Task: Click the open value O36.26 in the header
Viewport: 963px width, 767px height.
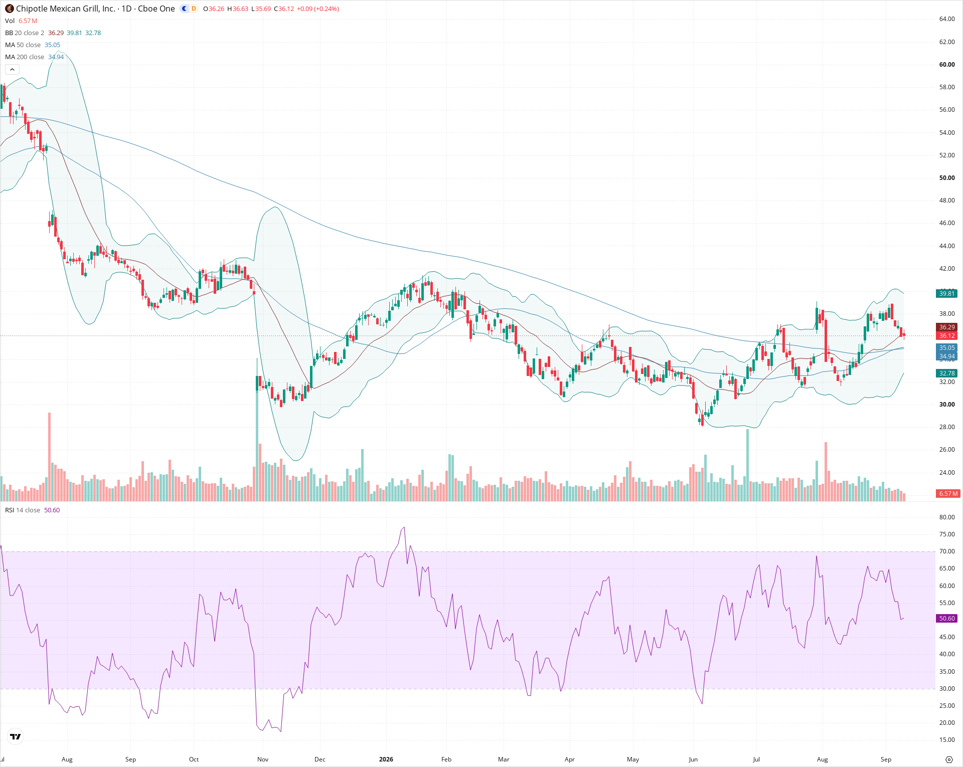Action: [x=214, y=9]
